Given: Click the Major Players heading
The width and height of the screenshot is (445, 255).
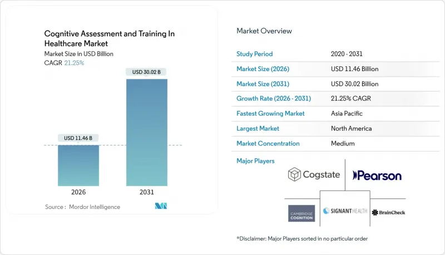Looking at the screenshot, I should point(255,161).
